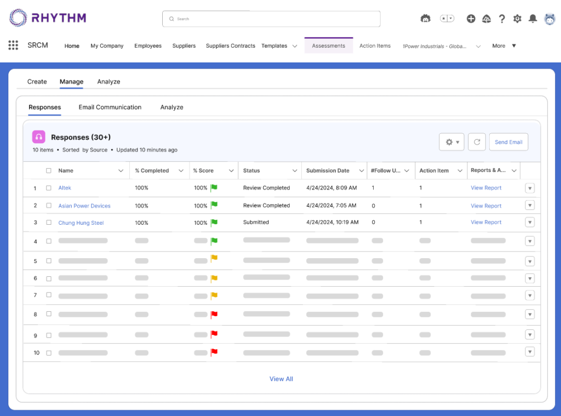
Task: Click into the global search field
Action: click(271, 19)
